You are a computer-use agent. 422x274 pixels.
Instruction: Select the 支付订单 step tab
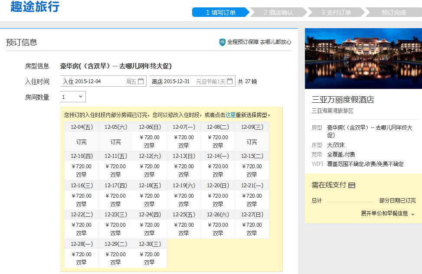(x=336, y=13)
